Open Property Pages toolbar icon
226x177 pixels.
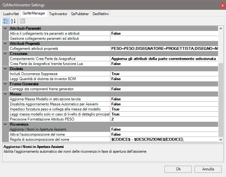point(22,21)
